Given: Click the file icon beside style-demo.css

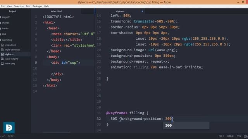Looking at the screenshot, I should click(x=2, y=50).
